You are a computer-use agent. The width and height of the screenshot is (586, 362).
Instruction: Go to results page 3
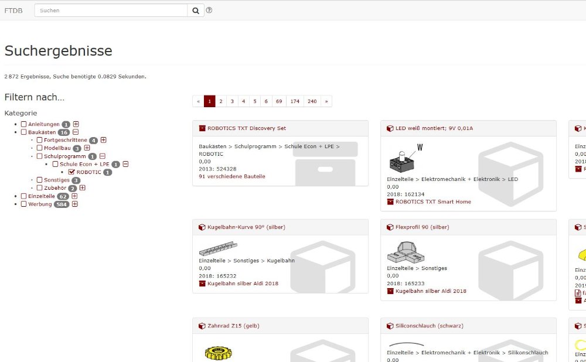pos(232,101)
